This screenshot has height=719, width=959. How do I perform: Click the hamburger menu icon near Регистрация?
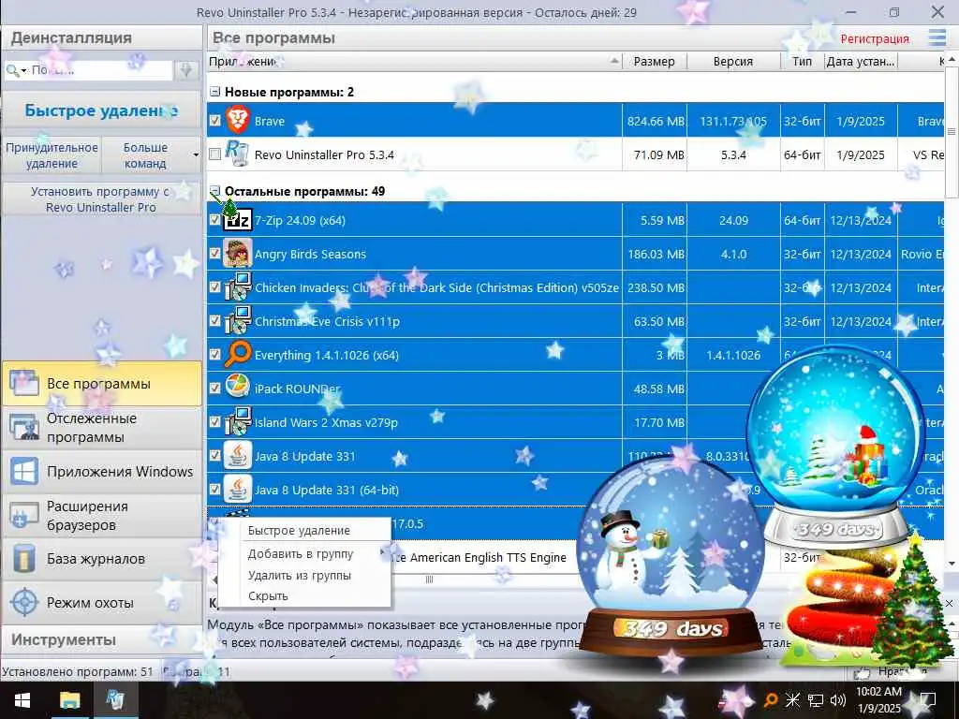click(x=937, y=37)
